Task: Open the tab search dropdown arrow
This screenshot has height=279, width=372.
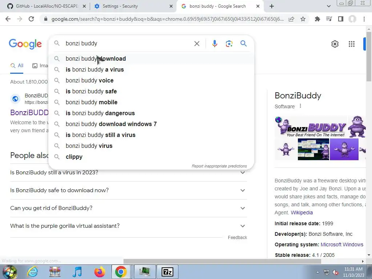Action: click(328, 7)
